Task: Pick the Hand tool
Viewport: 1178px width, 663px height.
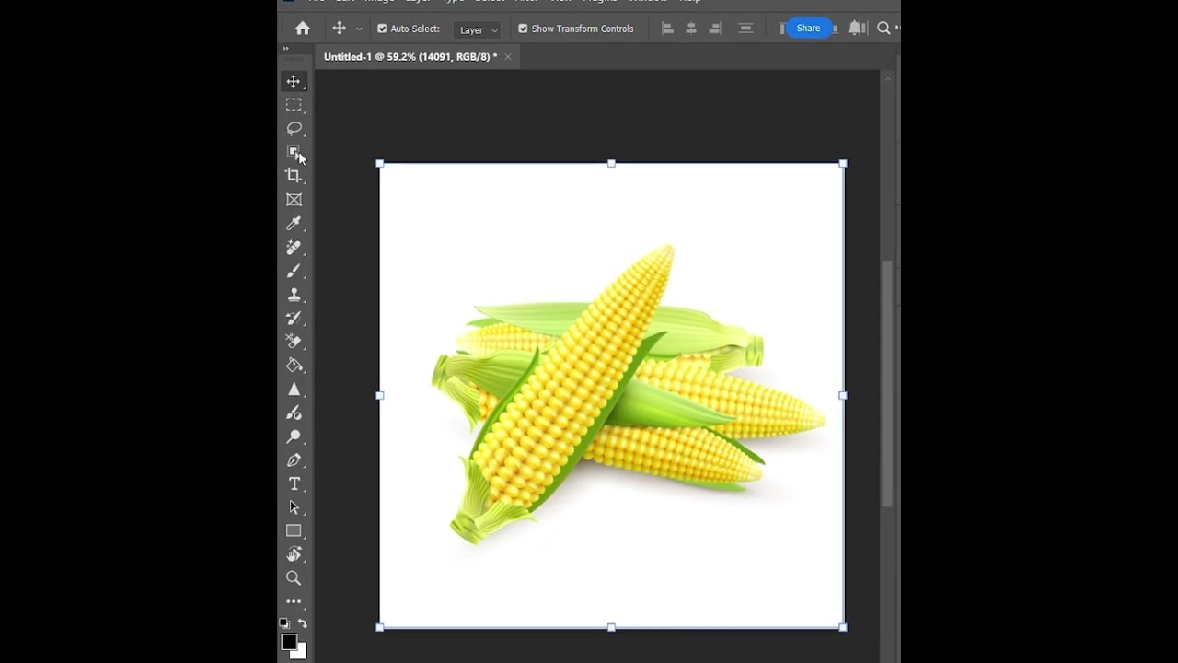Action: 294,554
